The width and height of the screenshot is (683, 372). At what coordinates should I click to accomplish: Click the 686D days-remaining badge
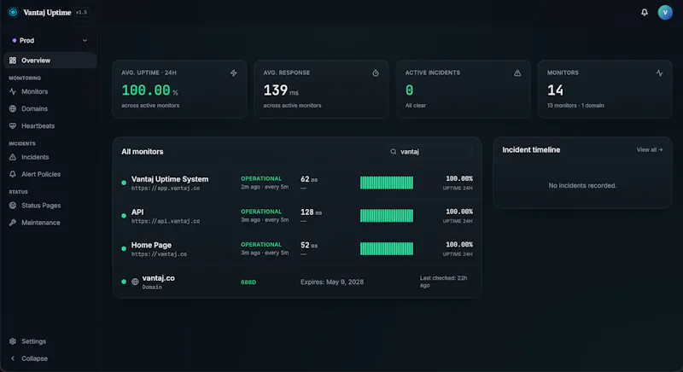(x=248, y=282)
